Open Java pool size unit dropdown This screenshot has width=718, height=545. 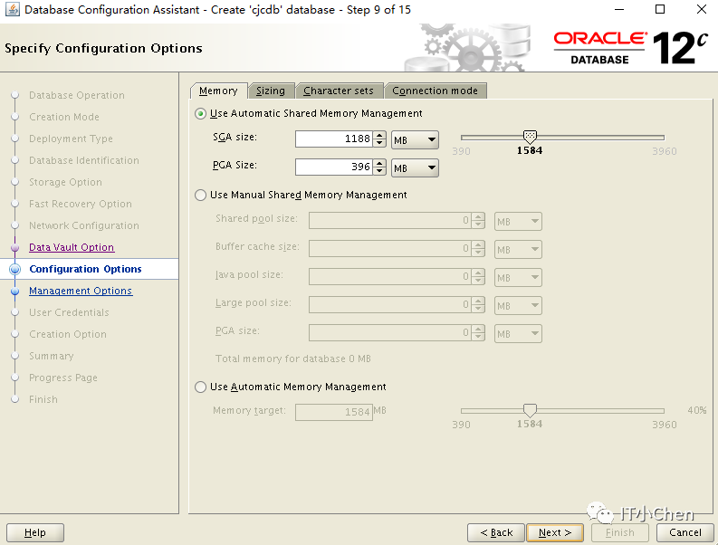[518, 278]
